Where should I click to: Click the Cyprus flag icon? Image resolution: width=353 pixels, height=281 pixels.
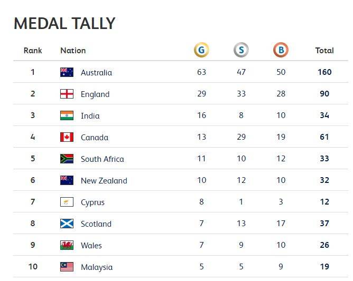coord(67,202)
